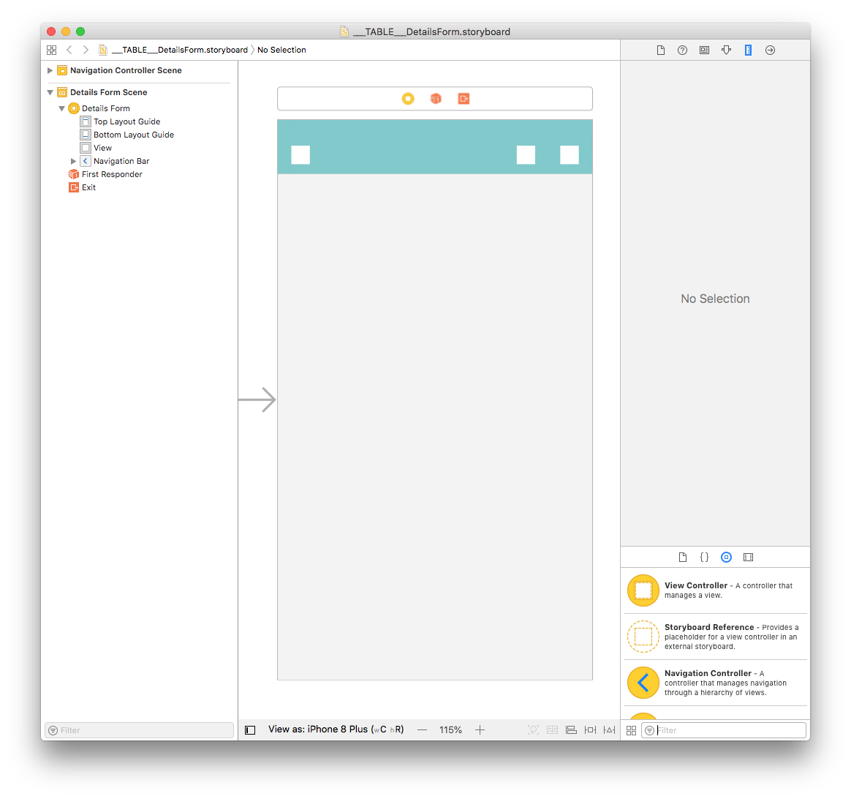
Task: Click the Embed In Stack button
Action: pyautogui.click(x=553, y=730)
